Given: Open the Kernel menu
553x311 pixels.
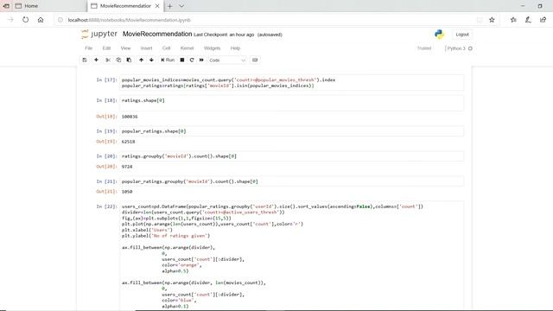Looking at the screenshot, I should tap(187, 48).
